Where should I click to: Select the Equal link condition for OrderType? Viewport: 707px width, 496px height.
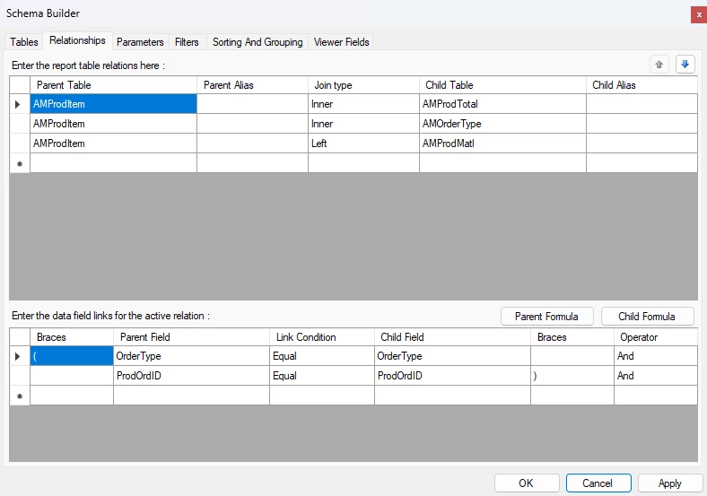pos(322,356)
